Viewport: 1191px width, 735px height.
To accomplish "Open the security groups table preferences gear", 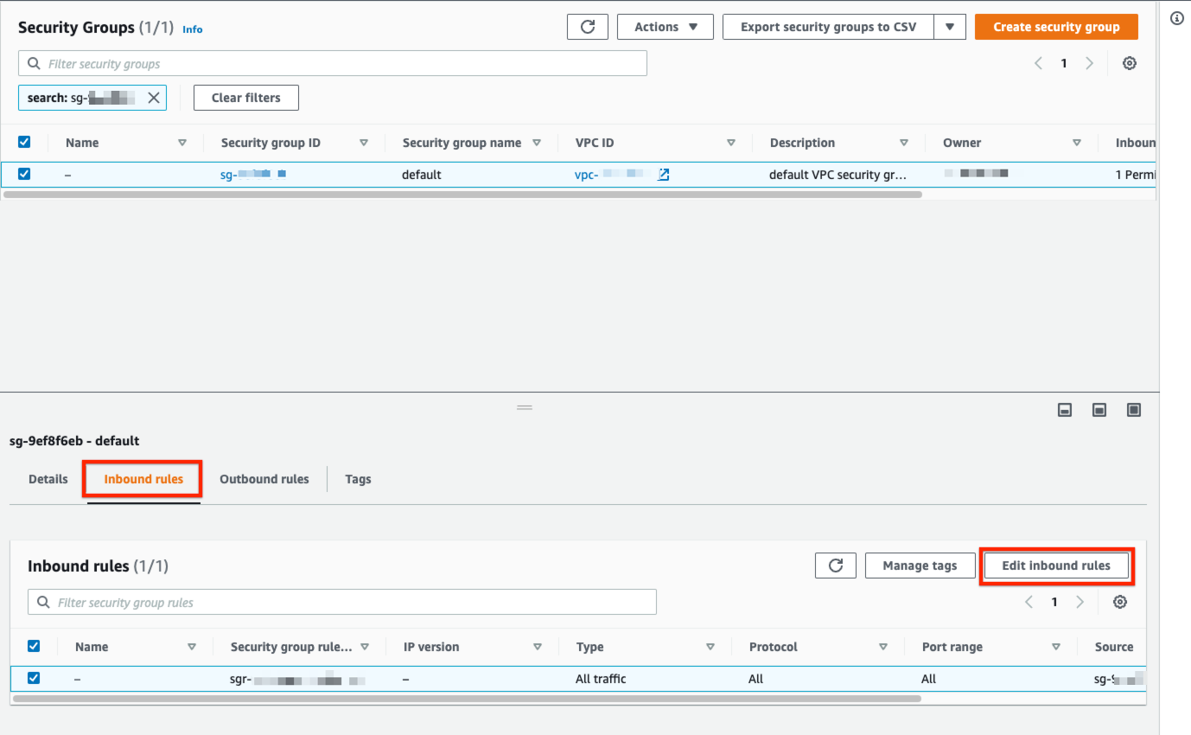I will tap(1129, 62).
